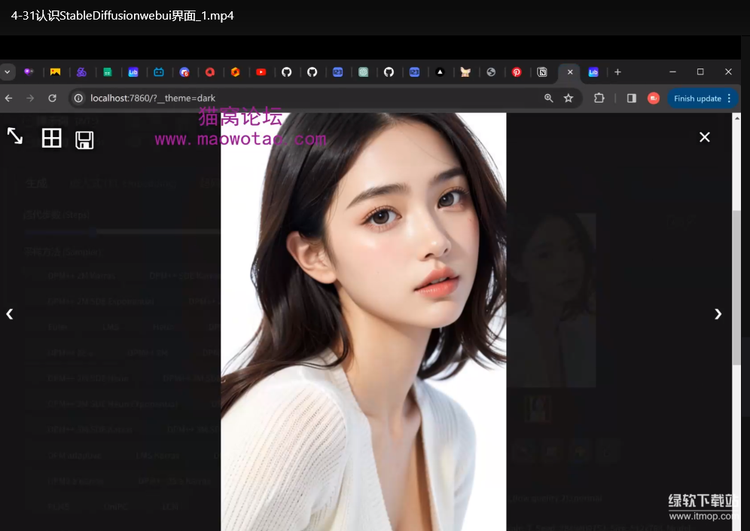Image resolution: width=750 pixels, height=531 pixels.
Task: Click the browser profile avatar icon
Action: 653,98
